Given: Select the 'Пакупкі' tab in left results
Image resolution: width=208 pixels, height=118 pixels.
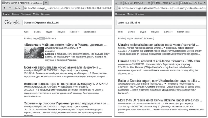Looking at the screenshot, I should pos(61,32).
